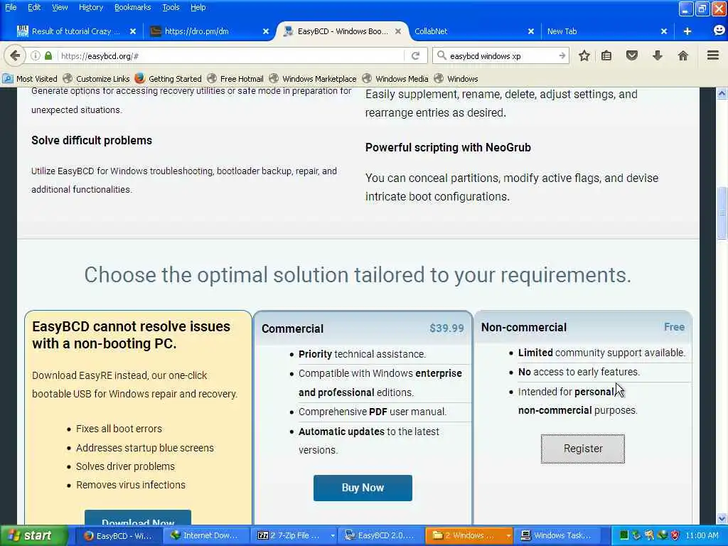Screen dimensions: 728x546
Task: Click the system clock showing 11:00 AM
Action: [x=702, y=536]
